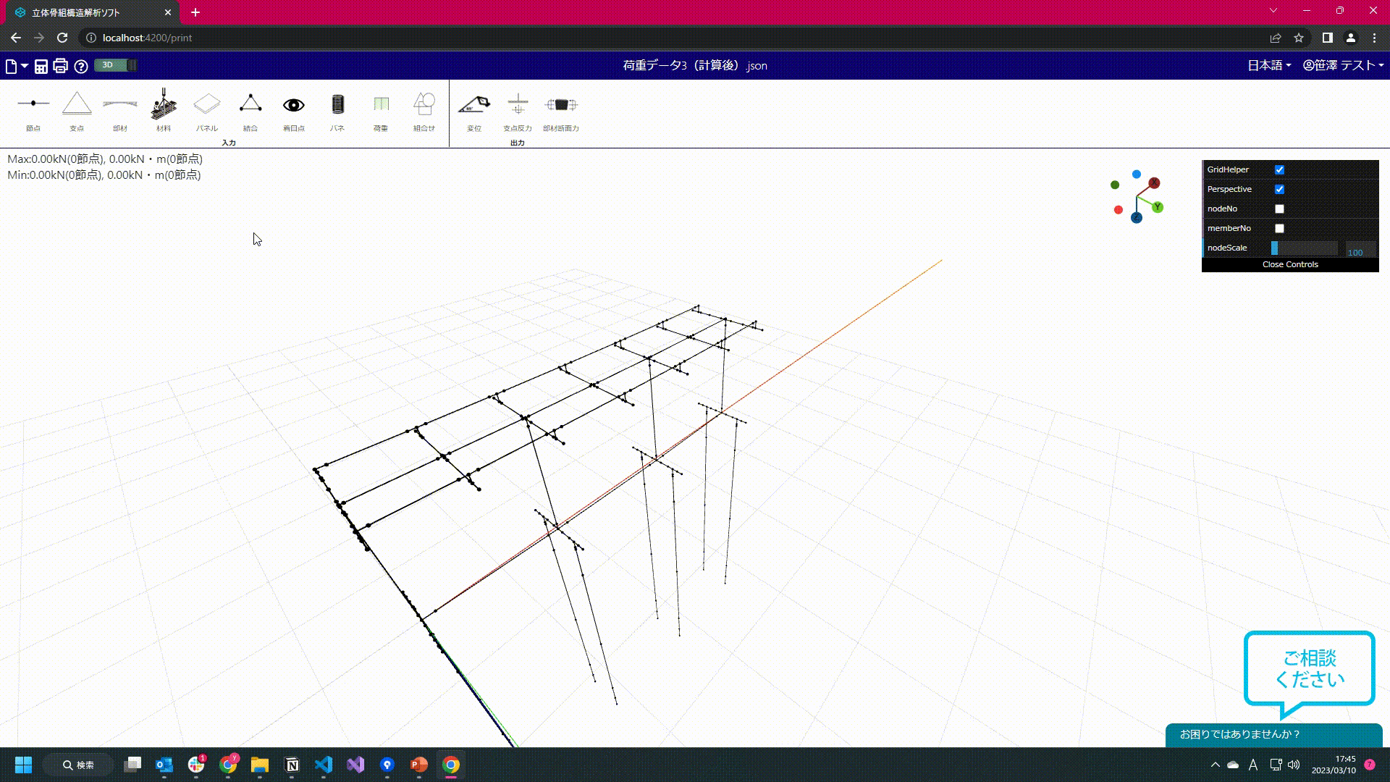The image size is (1390, 782).
Task: Enable the nodeNo checkbox
Action: pyautogui.click(x=1279, y=209)
